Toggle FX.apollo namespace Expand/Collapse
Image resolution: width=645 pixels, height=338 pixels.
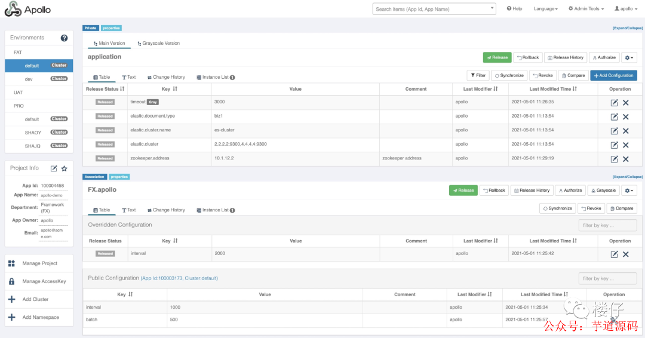click(627, 177)
